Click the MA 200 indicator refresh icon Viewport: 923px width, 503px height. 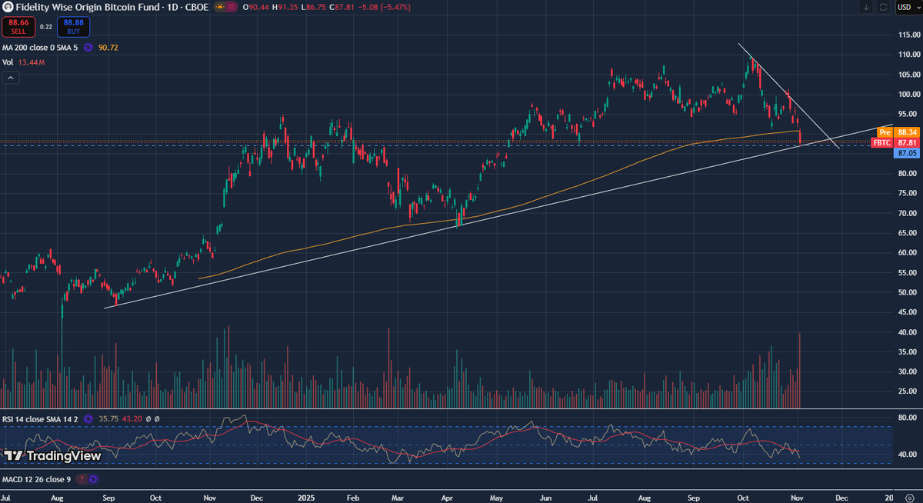click(89, 48)
